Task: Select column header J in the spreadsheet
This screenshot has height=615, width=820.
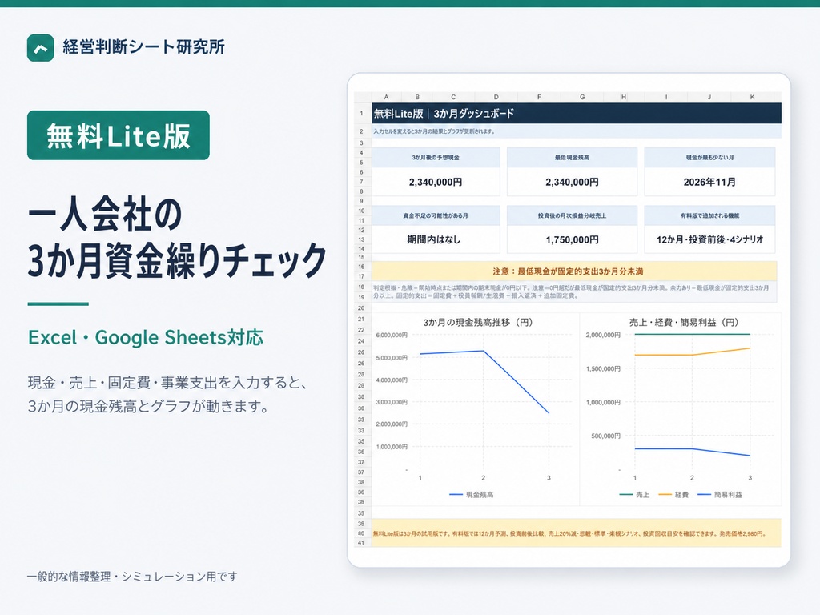Action: pyautogui.click(x=709, y=97)
